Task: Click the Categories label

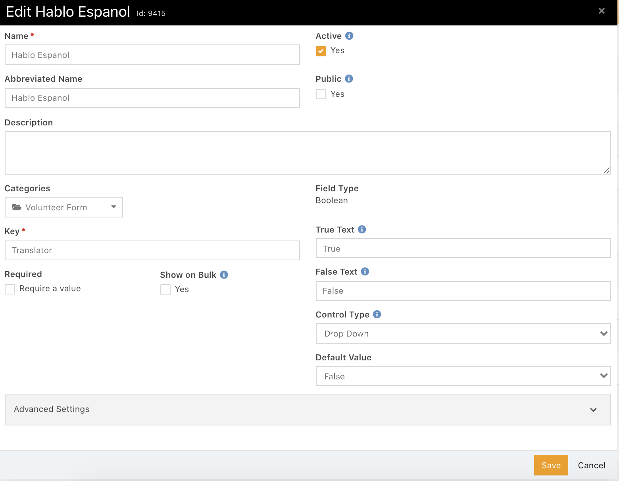Action: click(27, 189)
